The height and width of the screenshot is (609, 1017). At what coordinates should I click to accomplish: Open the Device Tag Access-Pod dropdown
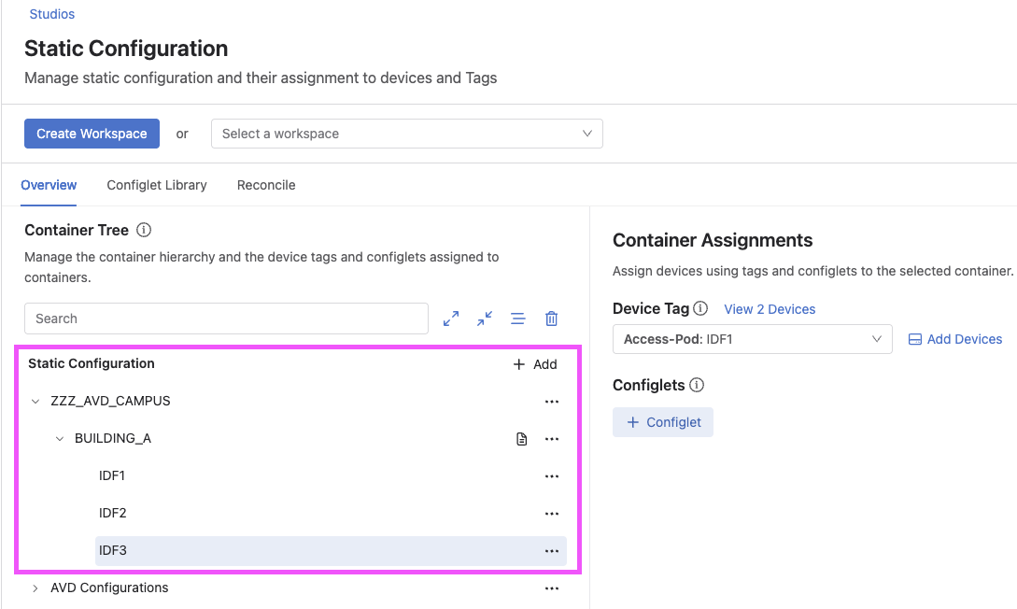click(x=752, y=339)
